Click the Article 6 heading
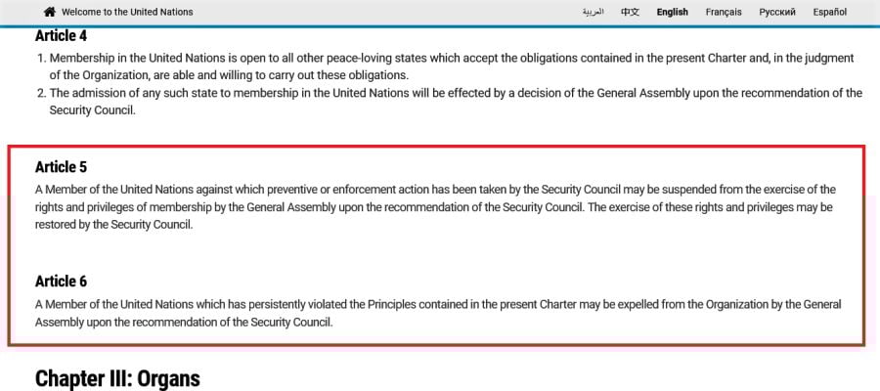This screenshot has width=880, height=391. pos(62,282)
